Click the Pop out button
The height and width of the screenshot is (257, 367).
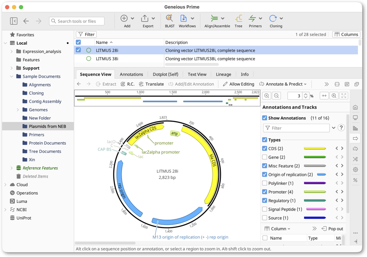pyautogui.click(x=332, y=229)
